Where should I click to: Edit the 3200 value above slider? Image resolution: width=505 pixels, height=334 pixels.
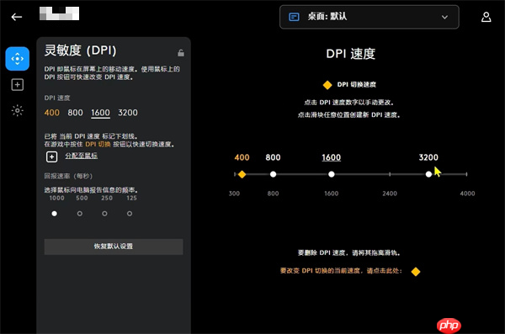tap(428, 157)
